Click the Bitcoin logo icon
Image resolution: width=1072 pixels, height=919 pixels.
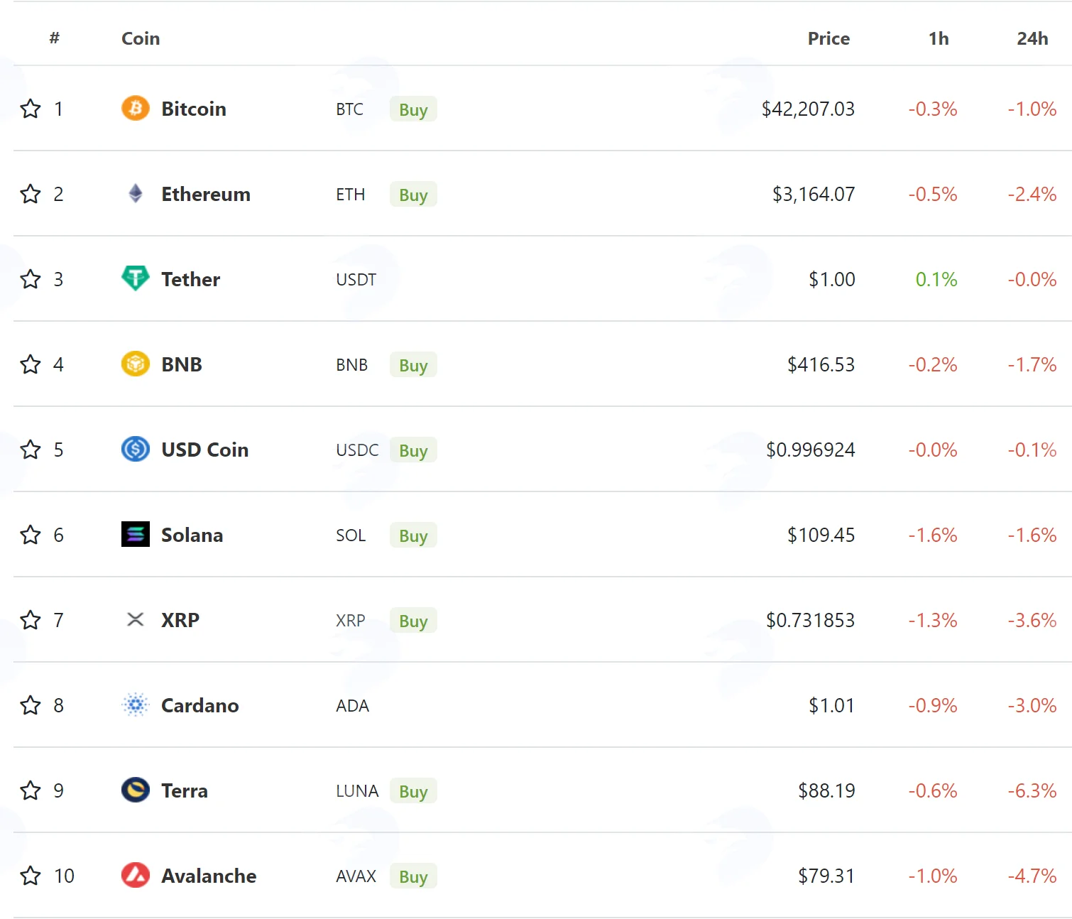click(136, 109)
